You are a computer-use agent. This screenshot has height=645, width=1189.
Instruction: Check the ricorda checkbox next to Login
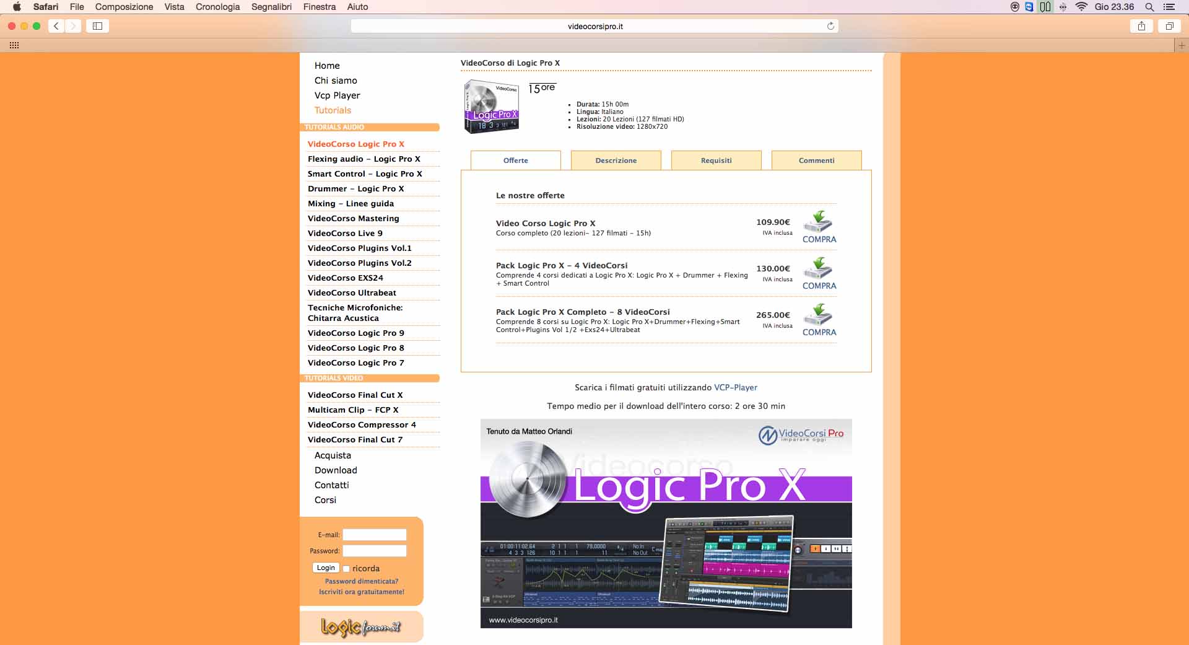347,568
